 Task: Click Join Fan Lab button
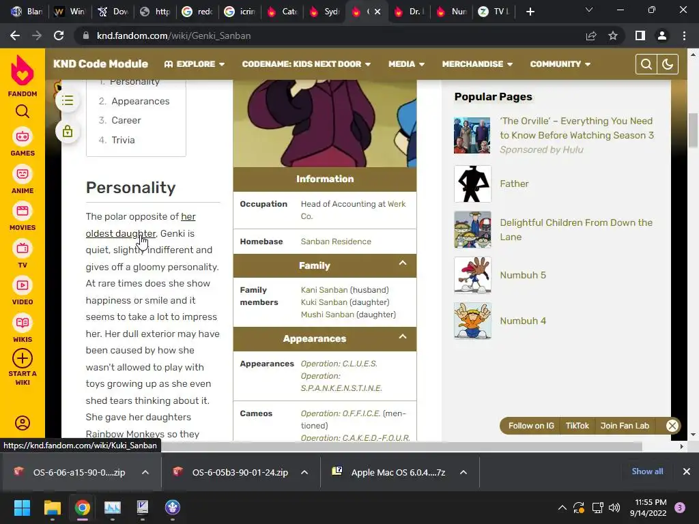point(625,426)
